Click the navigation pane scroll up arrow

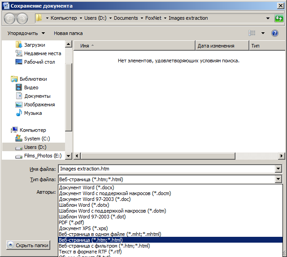pos(69,44)
